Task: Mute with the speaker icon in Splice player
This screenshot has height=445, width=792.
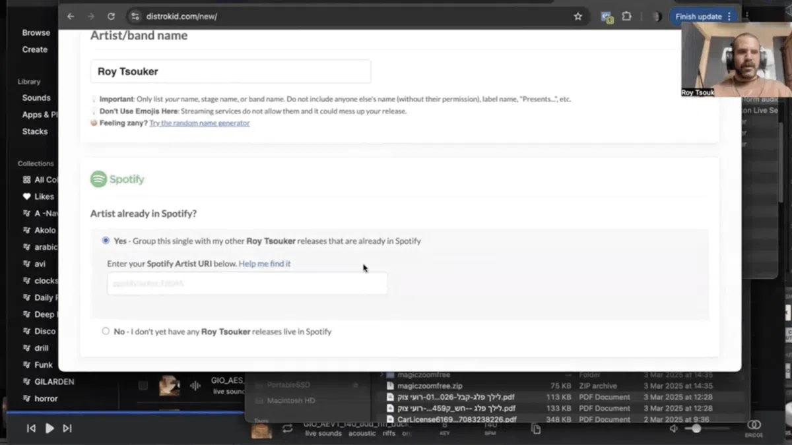Action: point(674,428)
